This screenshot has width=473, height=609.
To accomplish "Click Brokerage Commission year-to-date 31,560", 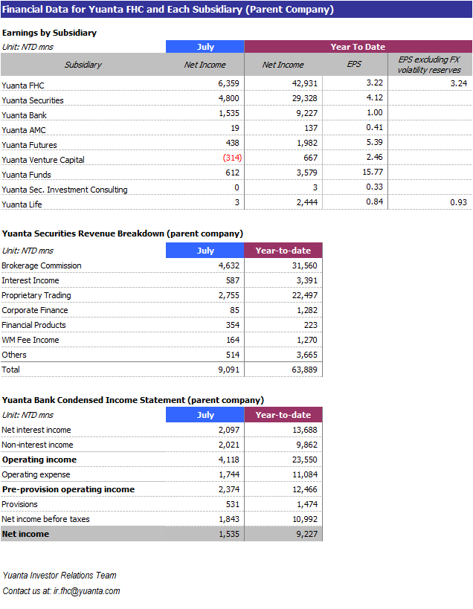I will point(305,265).
